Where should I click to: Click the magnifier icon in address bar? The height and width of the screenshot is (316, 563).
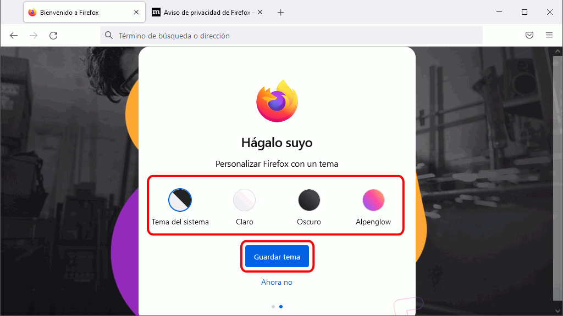click(109, 35)
